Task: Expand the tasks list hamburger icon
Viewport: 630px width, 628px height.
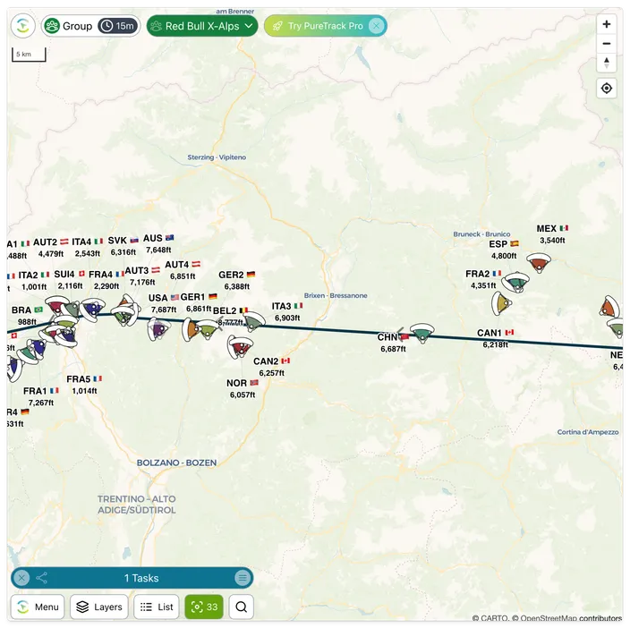Action: pos(243,578)
